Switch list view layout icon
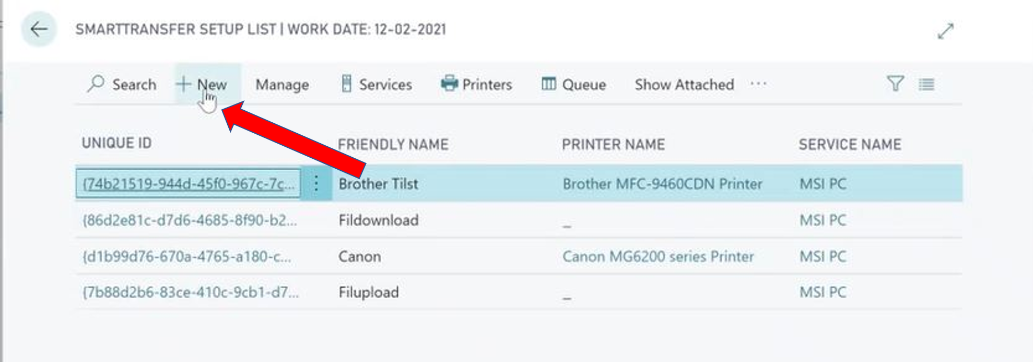The height and width of the screenshot is (362, 1033). click(926, 84)
